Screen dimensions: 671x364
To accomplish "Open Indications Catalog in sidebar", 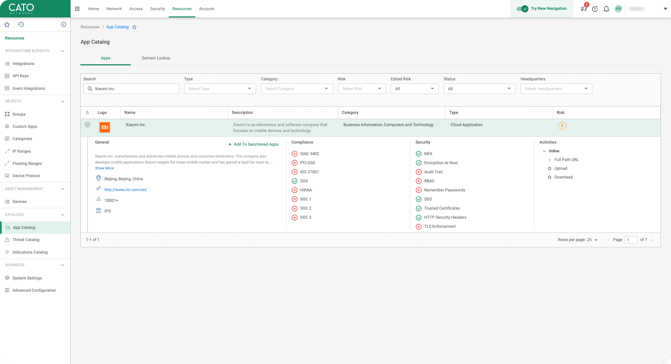I will (x=30, y=252).
